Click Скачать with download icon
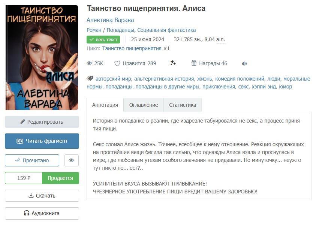 [42, 196]
